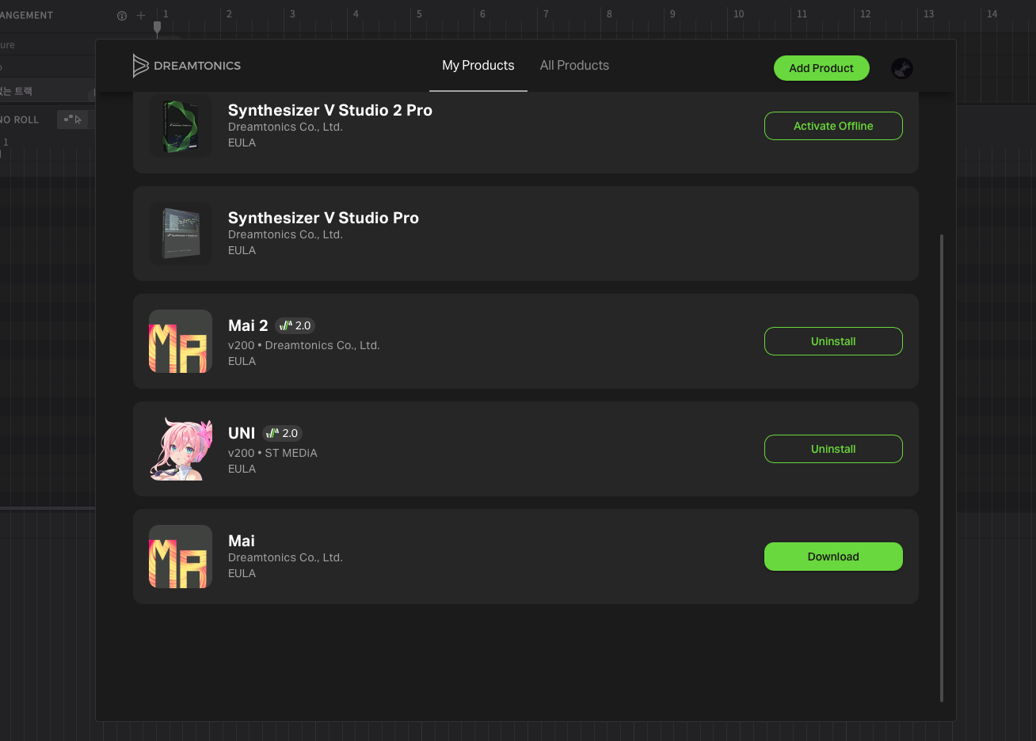Open EULA for Synthesizer V Studio 2 Pro
1036x741 pixels.
[242, 142]
